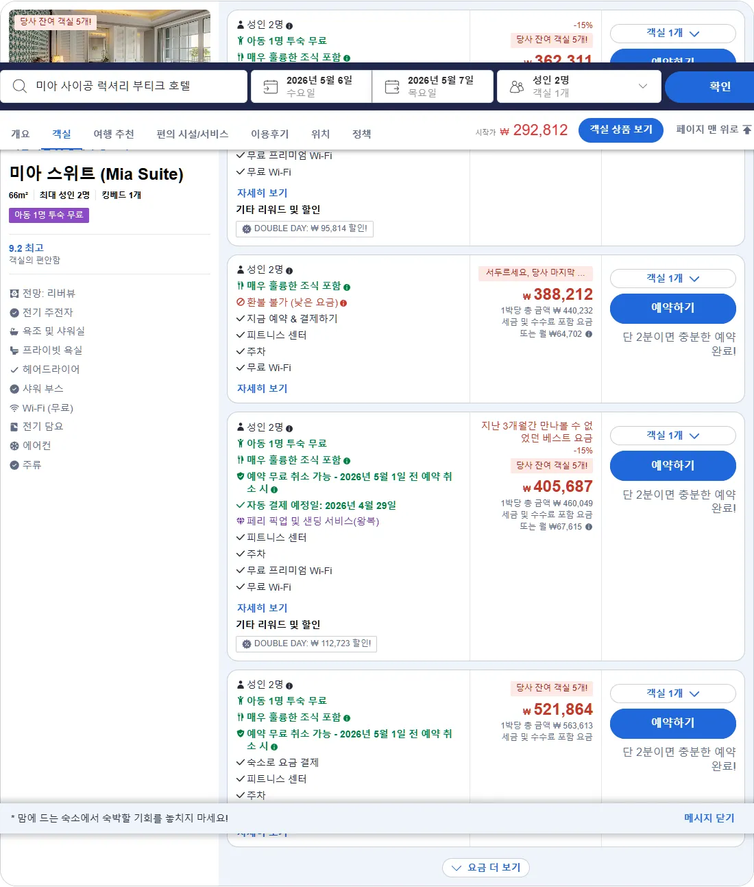Click the page-top arrow icon
Screen dimensions: 754x887
point(747,129)
